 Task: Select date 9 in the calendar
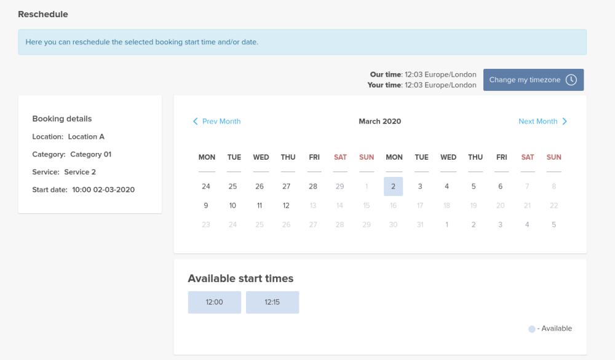[206, 206]
